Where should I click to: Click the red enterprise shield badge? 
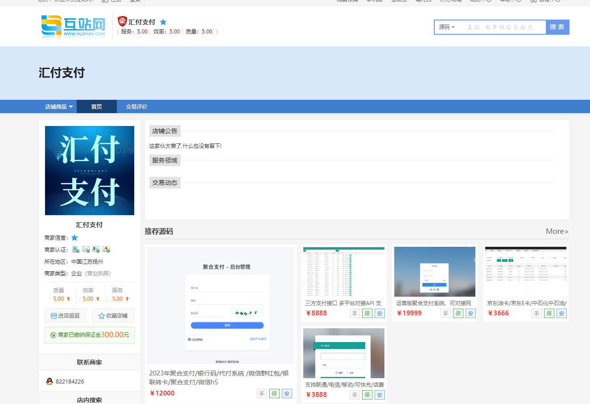tap(122, 21)
